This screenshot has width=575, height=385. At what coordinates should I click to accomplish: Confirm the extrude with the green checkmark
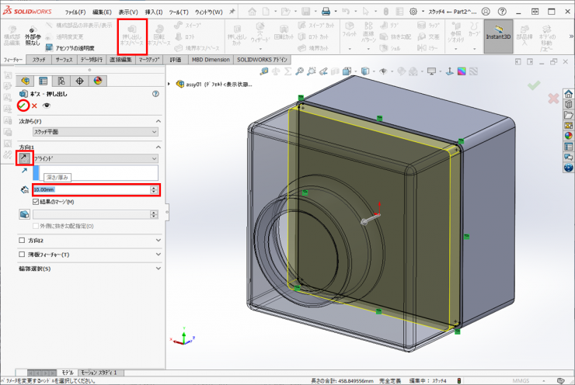coord(23,106)
